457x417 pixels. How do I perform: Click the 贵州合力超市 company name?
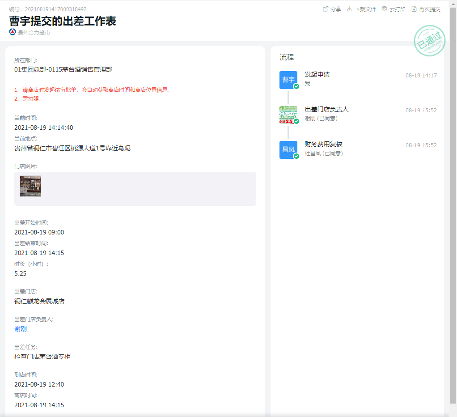tap(34, 32)
